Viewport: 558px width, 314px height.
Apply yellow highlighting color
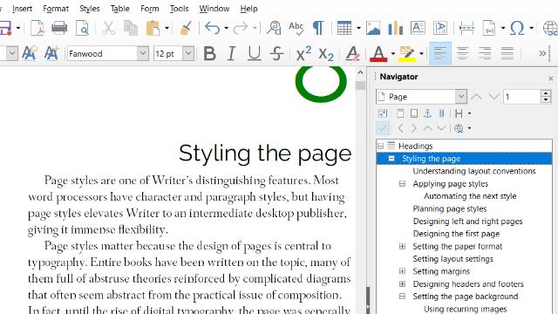pyautogui.click(x=407, y=54)
